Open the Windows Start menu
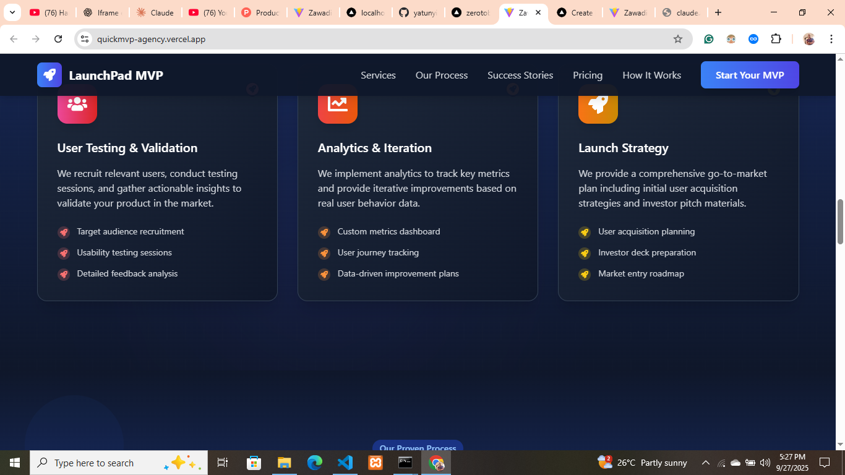Viewport: 845px width, 475px height. pos(15,463)
